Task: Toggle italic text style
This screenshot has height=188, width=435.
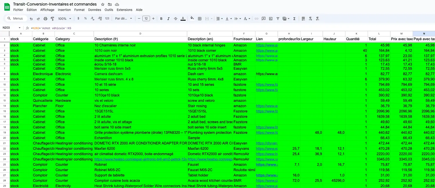Action: (x=168, y=19)
